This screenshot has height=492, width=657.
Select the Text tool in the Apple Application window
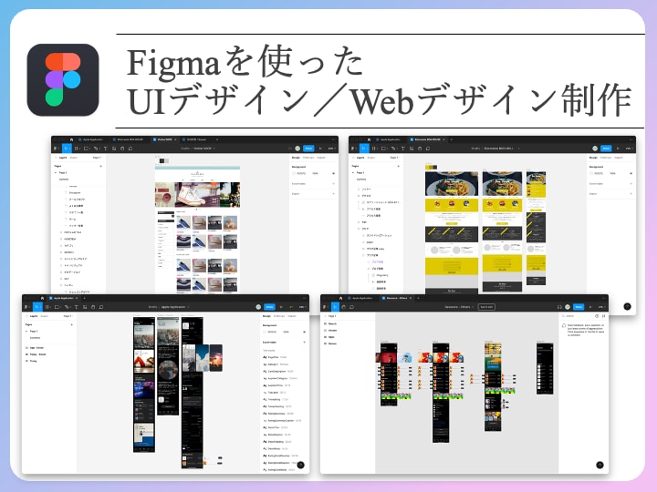(x=77, y=307)
